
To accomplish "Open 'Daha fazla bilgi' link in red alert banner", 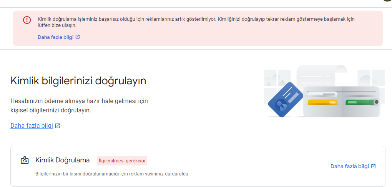I will [x=55, y=37].
